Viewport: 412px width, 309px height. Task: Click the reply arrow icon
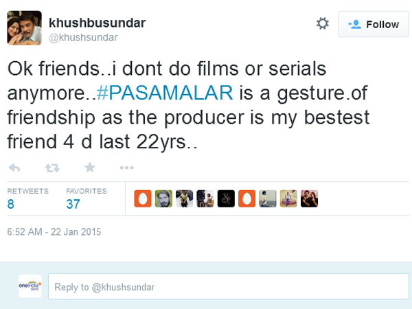[x=14, y=168]
